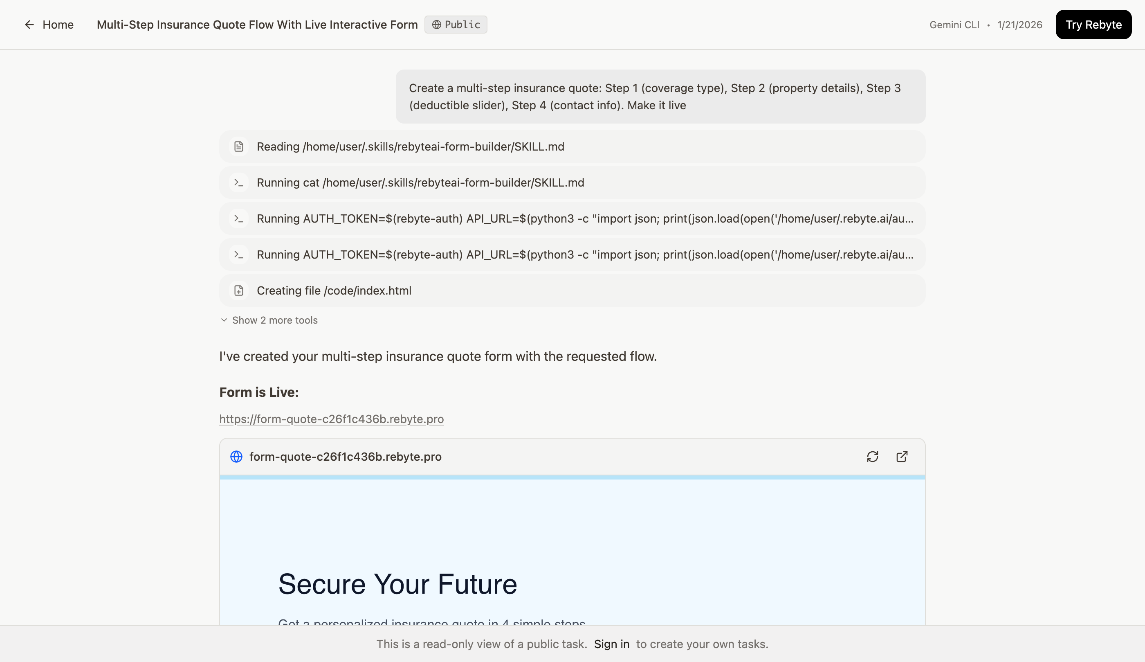Collapse the tool list via its chevron
Viewport: 1145px width, 662px height.
224,320
